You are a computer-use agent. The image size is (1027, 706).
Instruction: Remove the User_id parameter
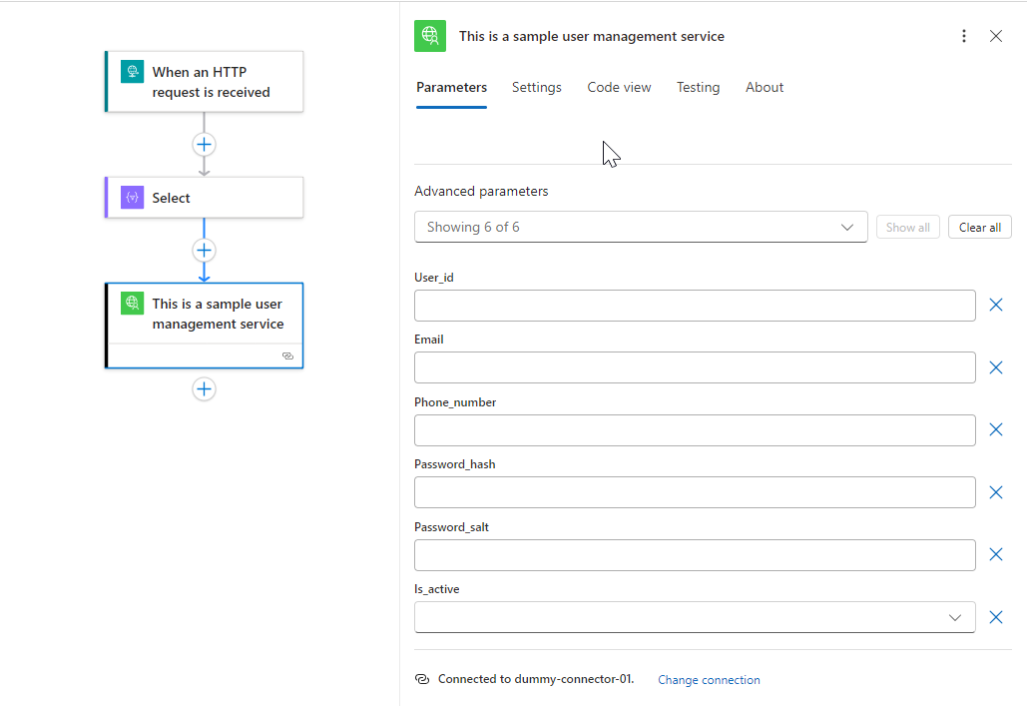pyautogui.click(x=995, y=305)
